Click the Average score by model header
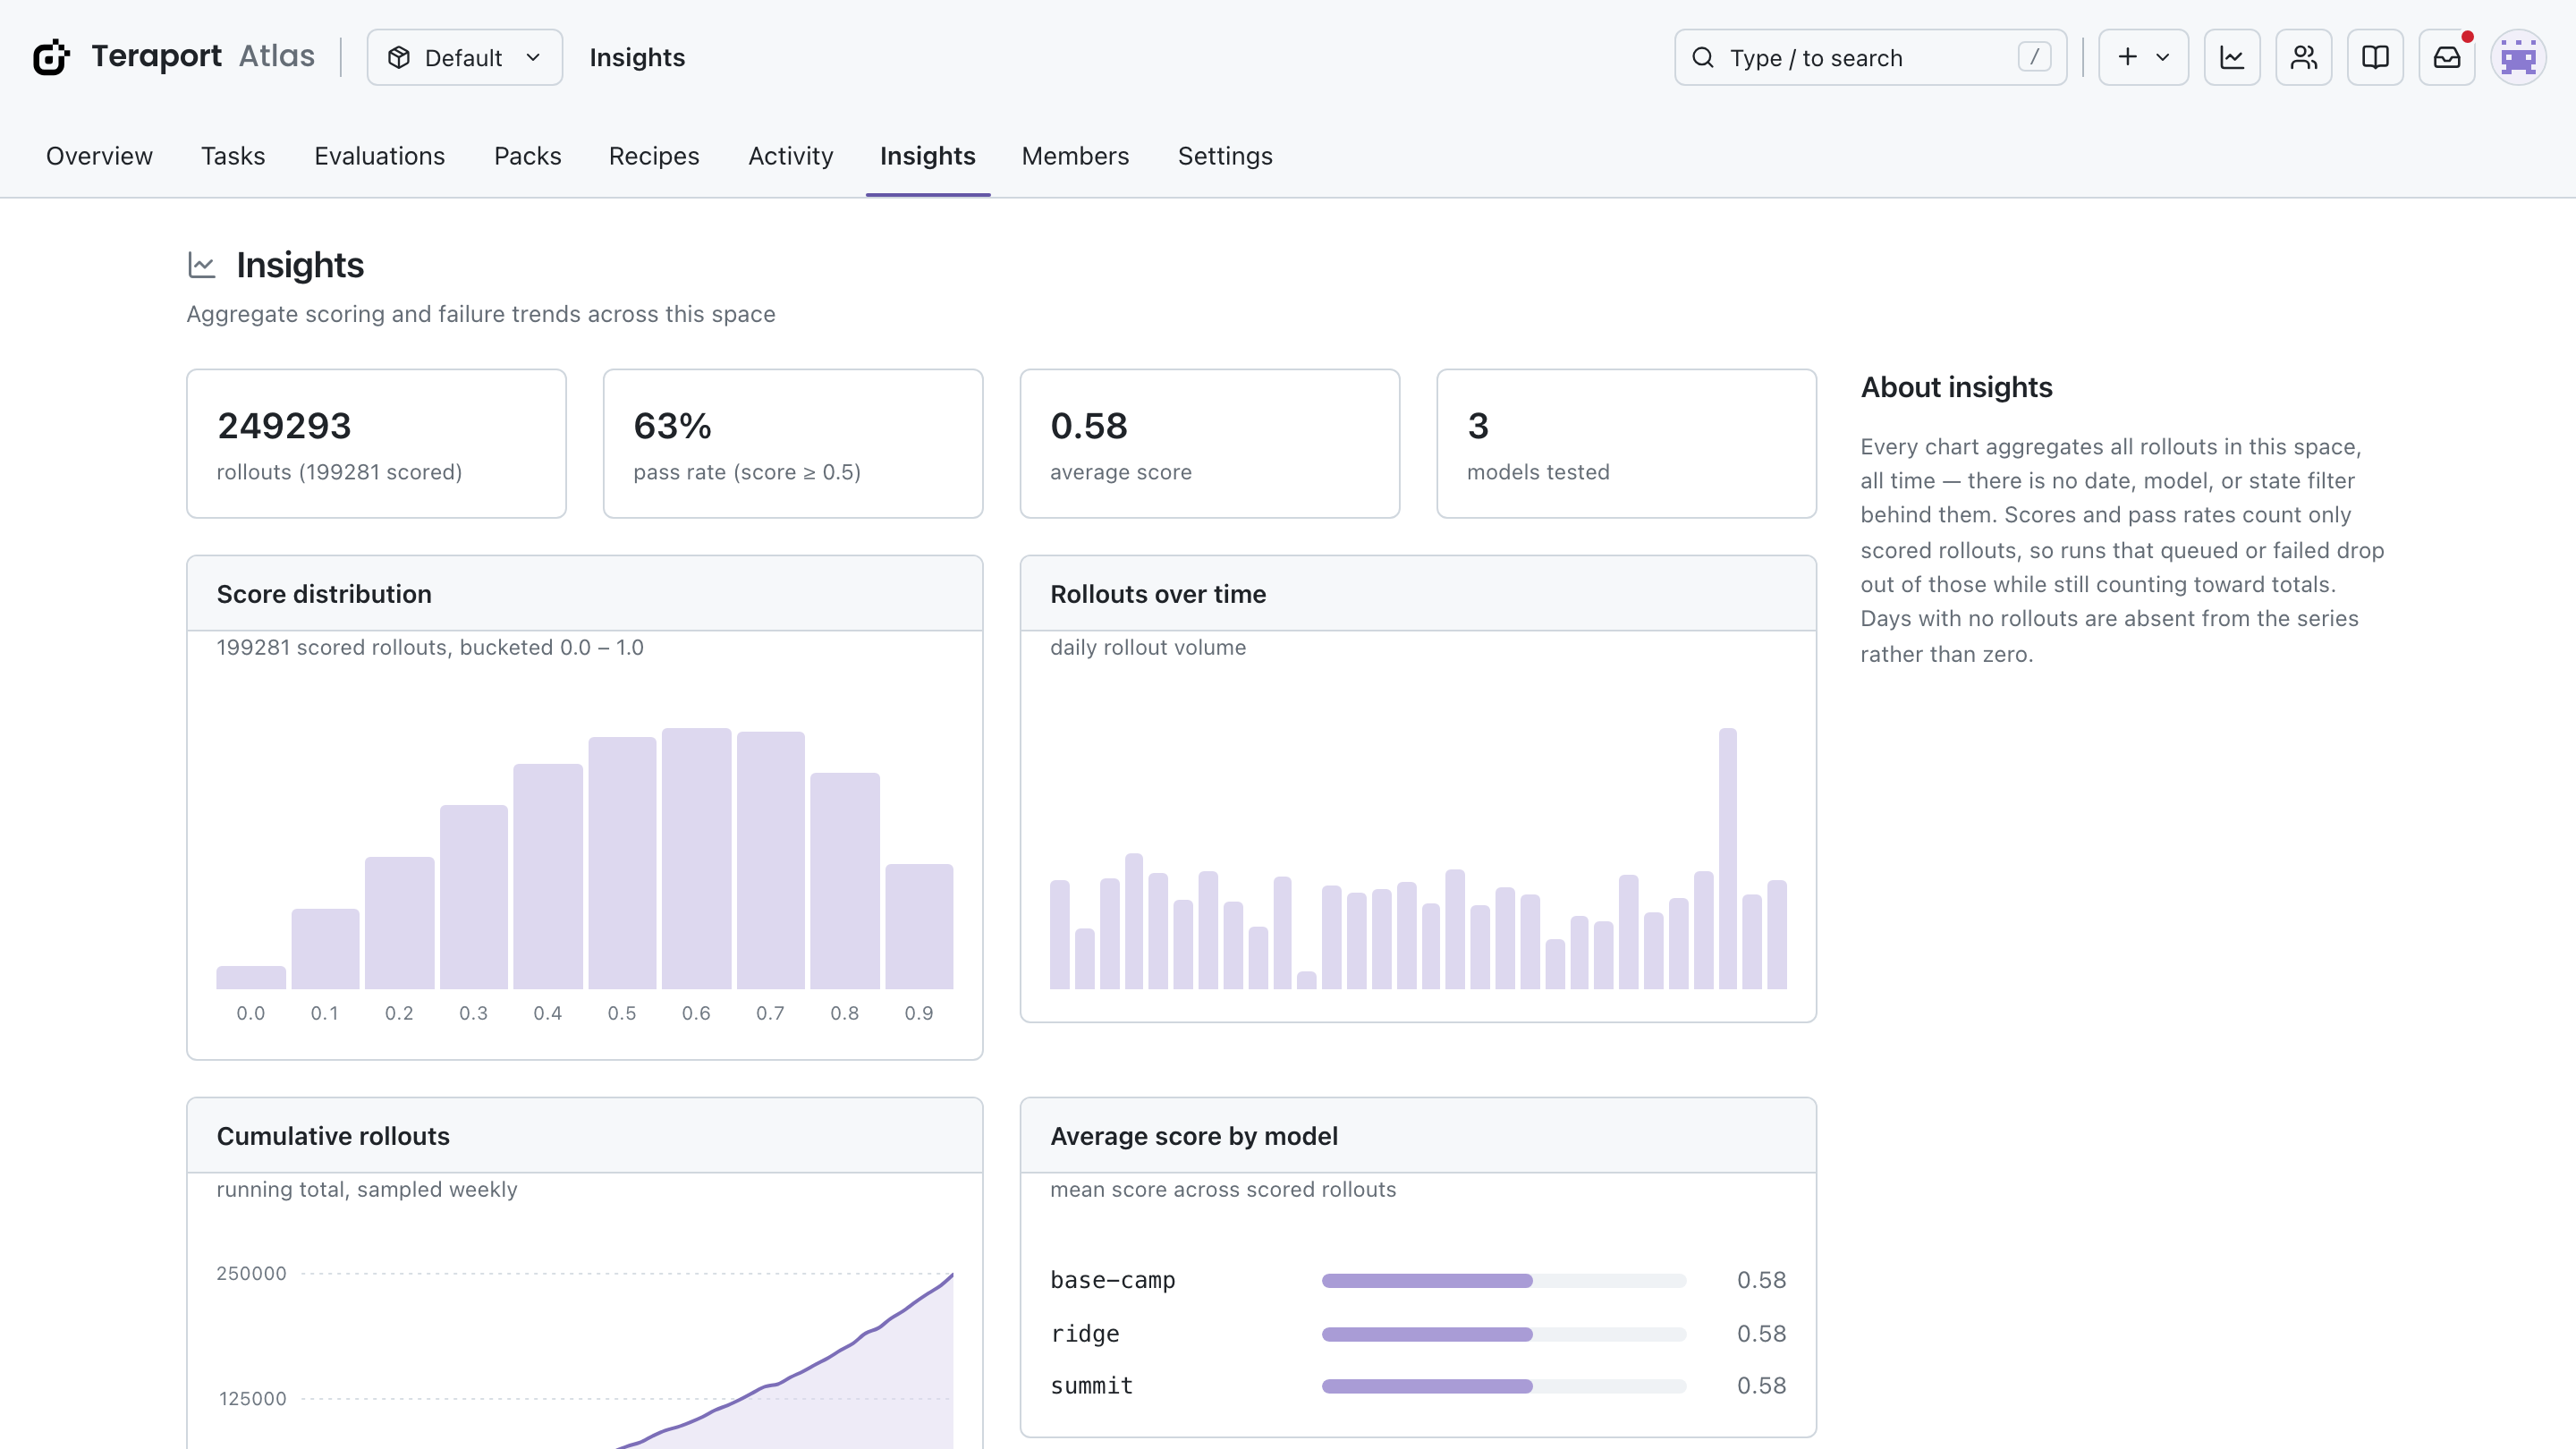The width and height of the screenshot is (2576, 1449). [x=1418, y=1136]
